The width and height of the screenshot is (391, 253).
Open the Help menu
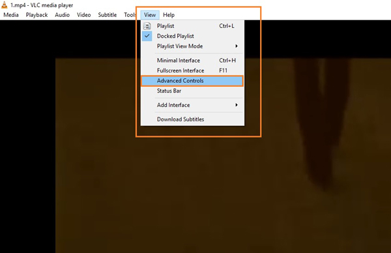pos(169,15)
